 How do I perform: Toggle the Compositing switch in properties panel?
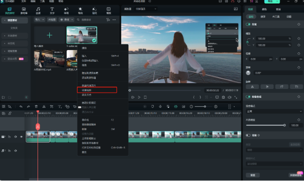(x=248, y=97)
